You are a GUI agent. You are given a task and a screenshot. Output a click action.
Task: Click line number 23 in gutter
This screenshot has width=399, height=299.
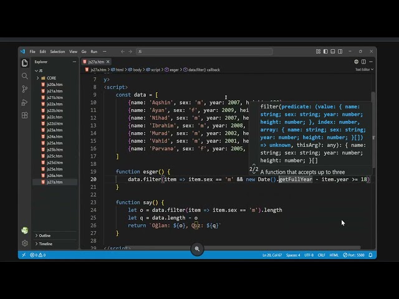click(x=94, y=202)
